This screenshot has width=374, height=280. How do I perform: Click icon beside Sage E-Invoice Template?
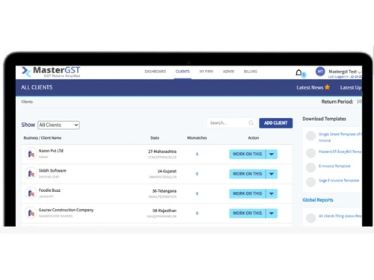tap(310, 182)
